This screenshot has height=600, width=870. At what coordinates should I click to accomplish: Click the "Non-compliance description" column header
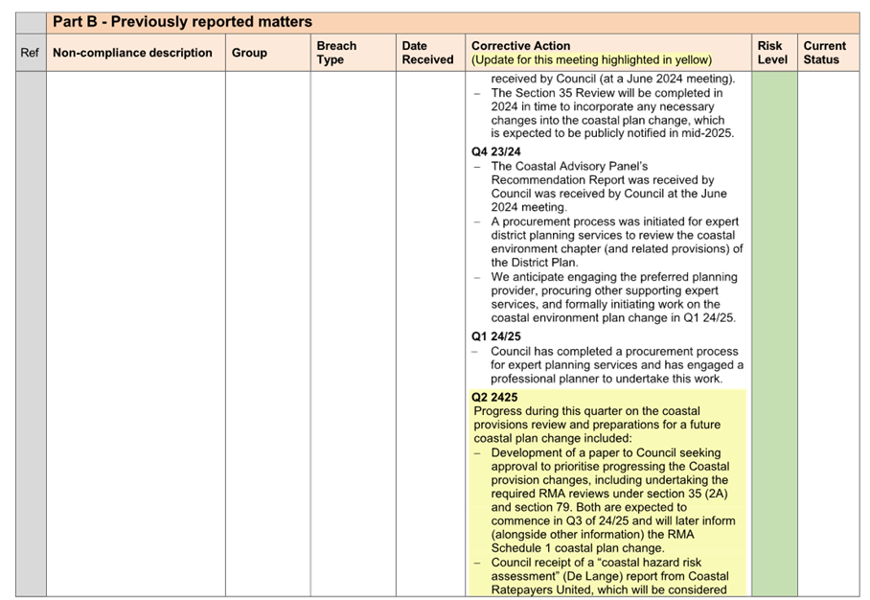tap(132, 53)
